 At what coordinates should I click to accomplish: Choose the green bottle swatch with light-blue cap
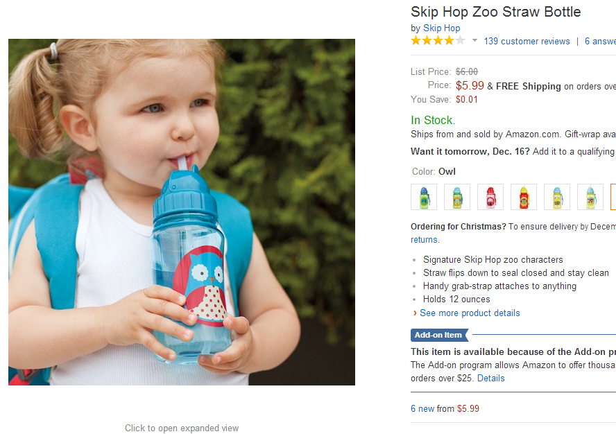[x=456, y=197]
